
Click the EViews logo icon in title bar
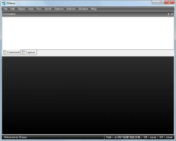4,3
